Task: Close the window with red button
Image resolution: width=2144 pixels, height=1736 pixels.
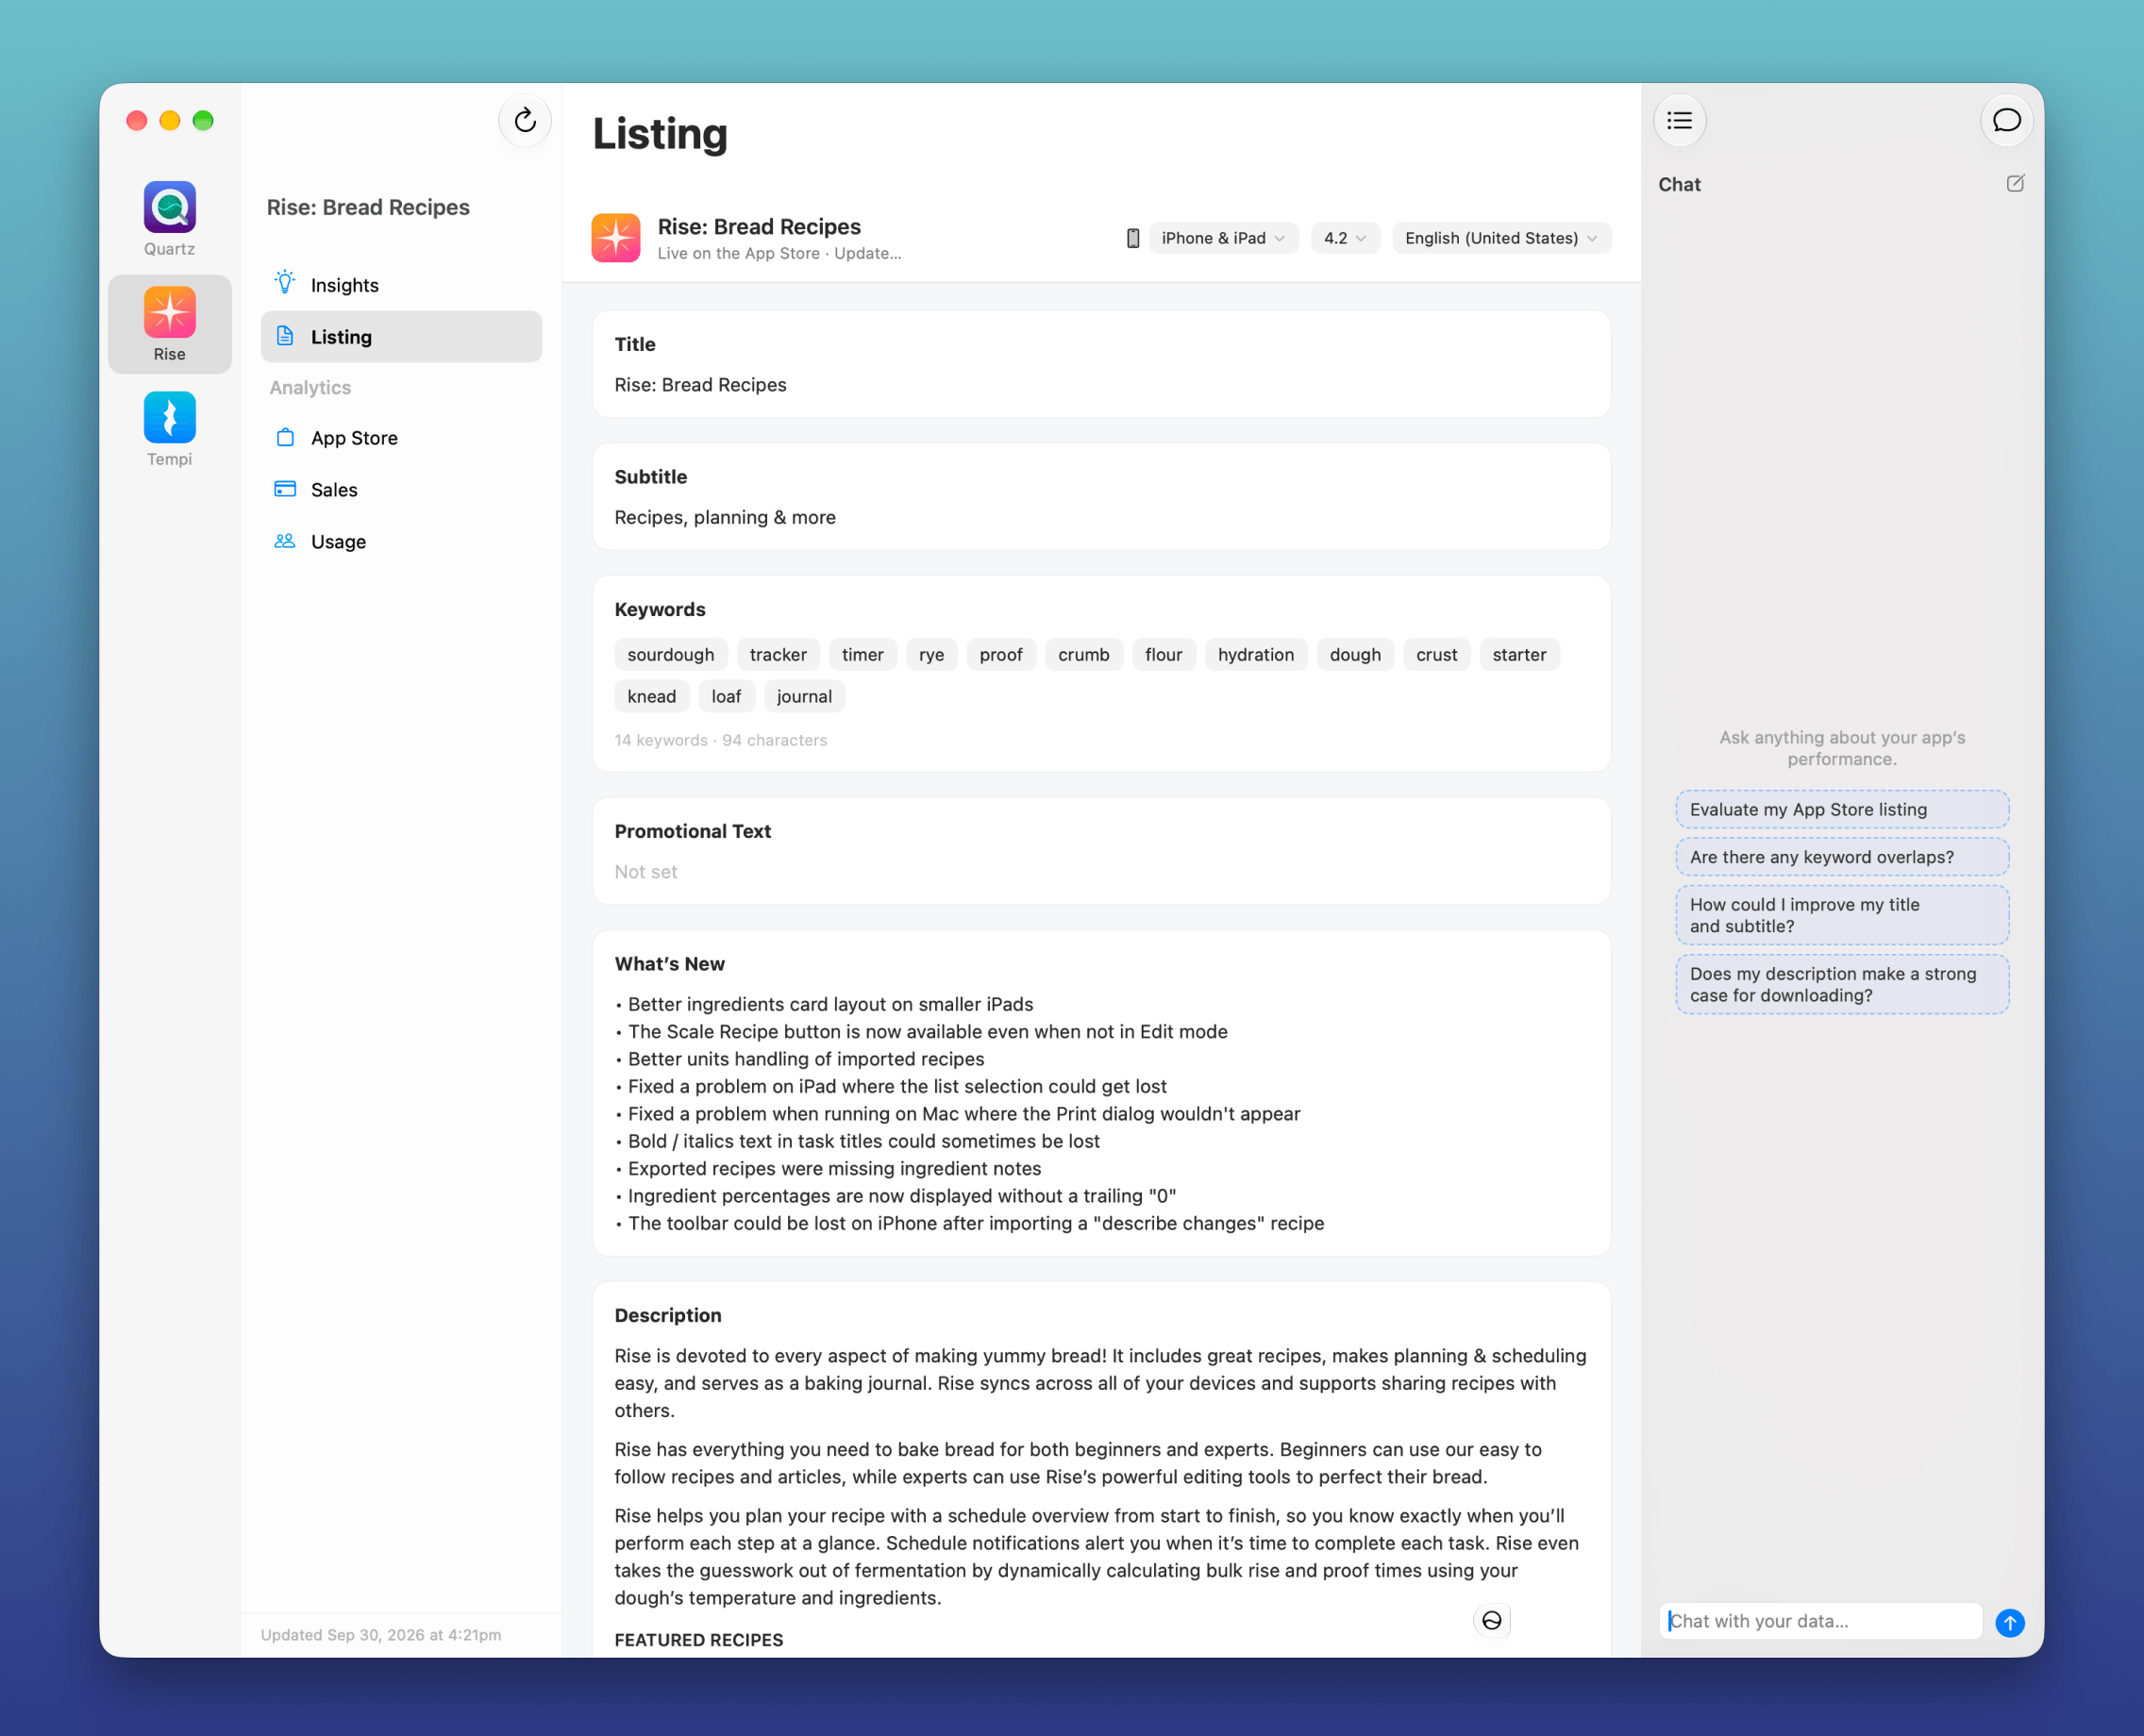Action: pyautogui.click(x=137, y=121)
